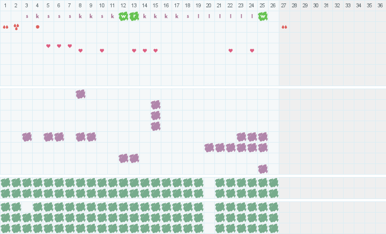The width and height of the screenshot is (386, 234).
Task: Select the purple mark on day 12
Action: pyautogui.click(x=123, y=158)
